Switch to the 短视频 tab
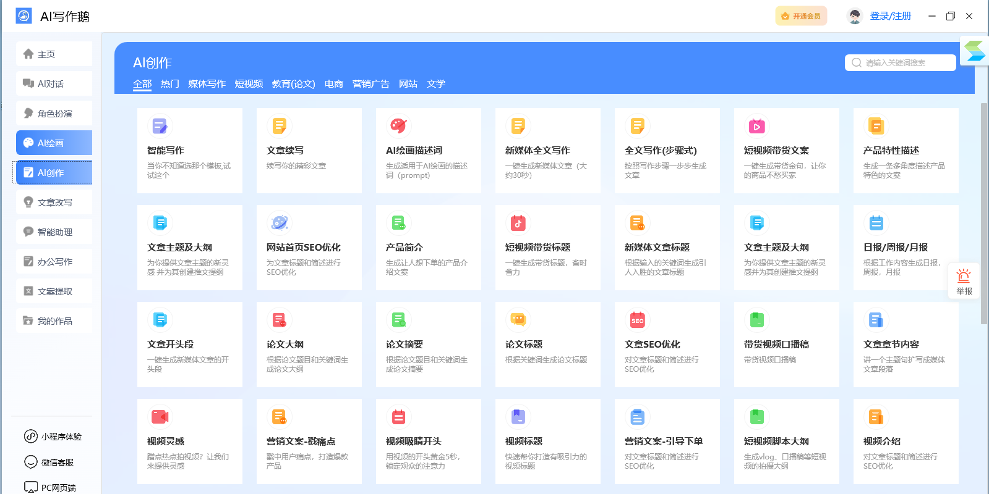 tap(249, 84)
